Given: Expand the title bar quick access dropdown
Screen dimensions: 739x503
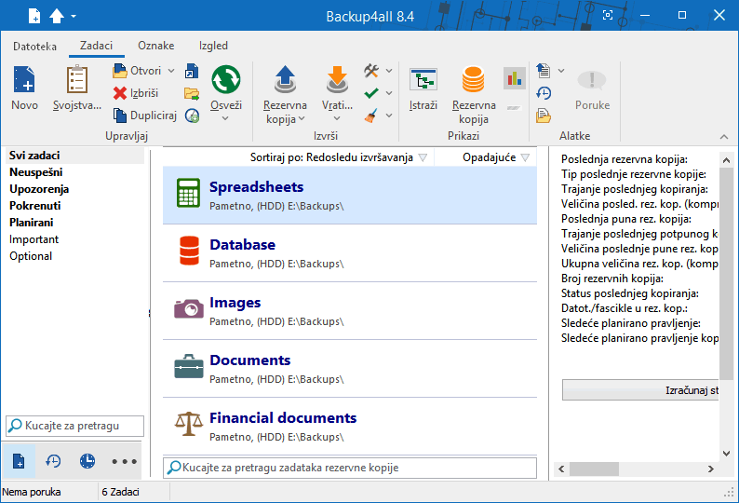Looking at the screenshot, I should tap(74, 16).
